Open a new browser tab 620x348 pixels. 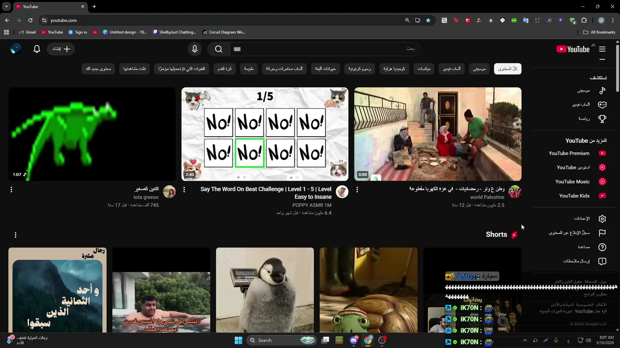pyautogui.click(x=94, y=7)
